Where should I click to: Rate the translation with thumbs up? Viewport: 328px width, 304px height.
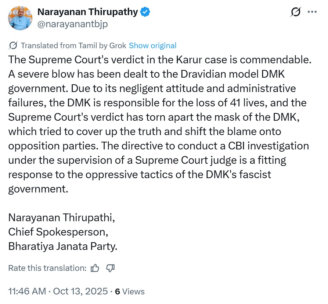tap(95, 268)
